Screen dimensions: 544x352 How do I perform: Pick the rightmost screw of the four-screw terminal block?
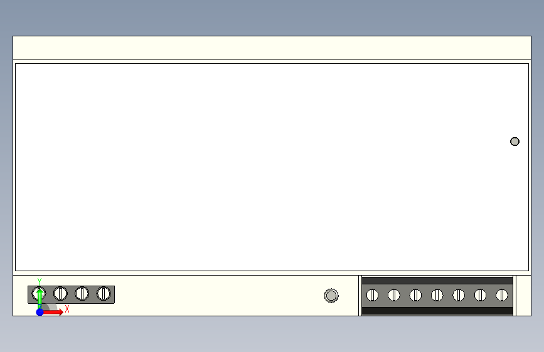point(104,294)
